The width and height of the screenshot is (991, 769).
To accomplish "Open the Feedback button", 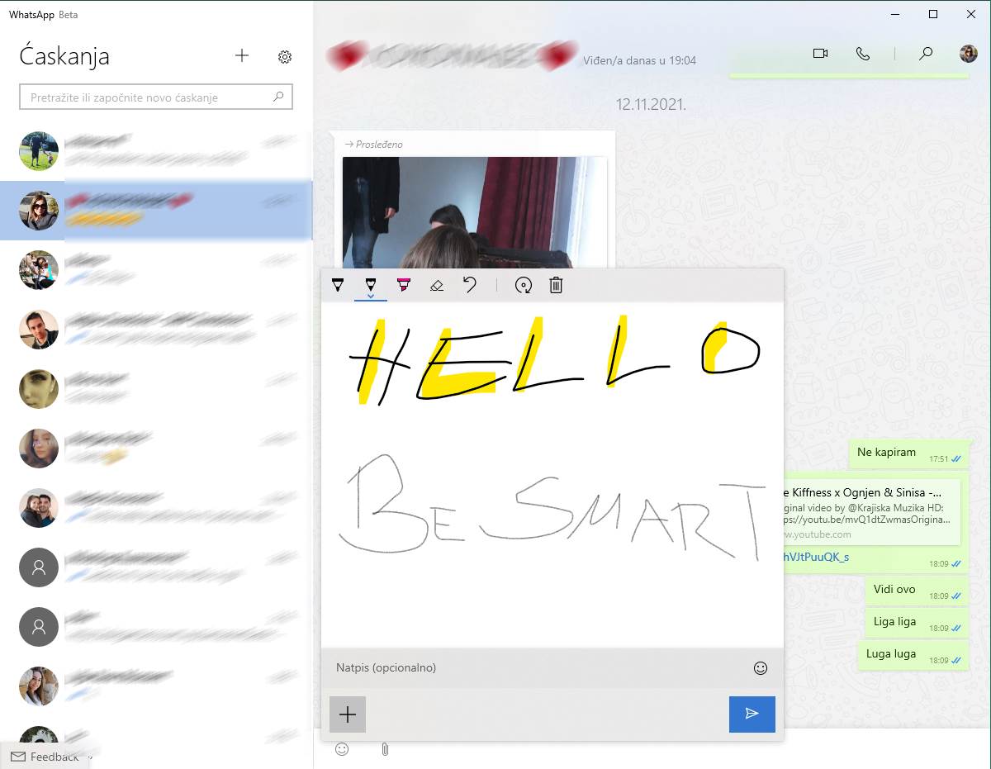I will click(45, 757).
